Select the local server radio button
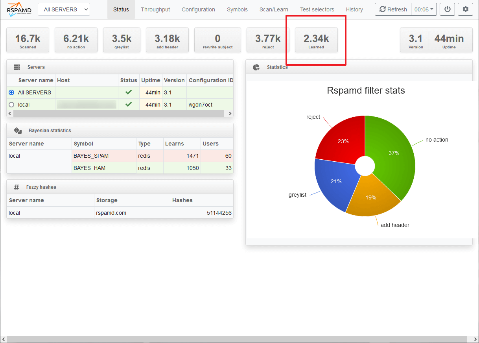The width and height of the screenshot is (479, 343). pos(11,105)
